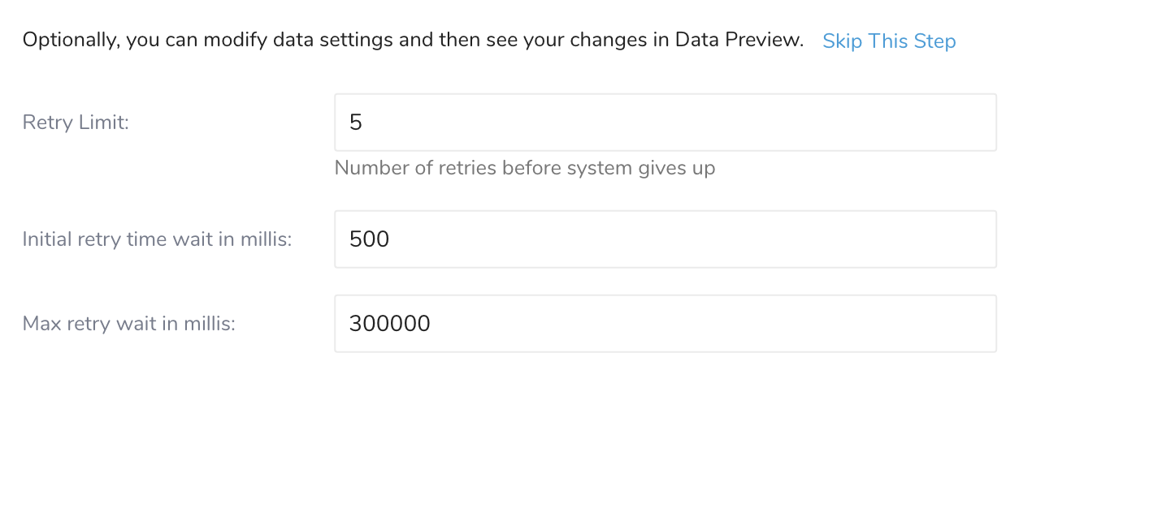Click the Initial retry time wait in millis label
The height and width of the screenshot is (508, 1149).
pyautogui.click(x=157, y=239)
